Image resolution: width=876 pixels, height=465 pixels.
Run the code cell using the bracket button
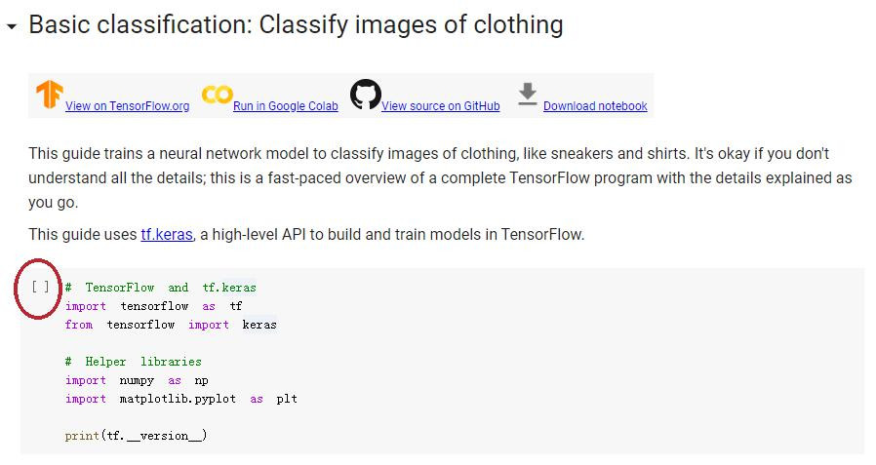[x=40, y=287]
